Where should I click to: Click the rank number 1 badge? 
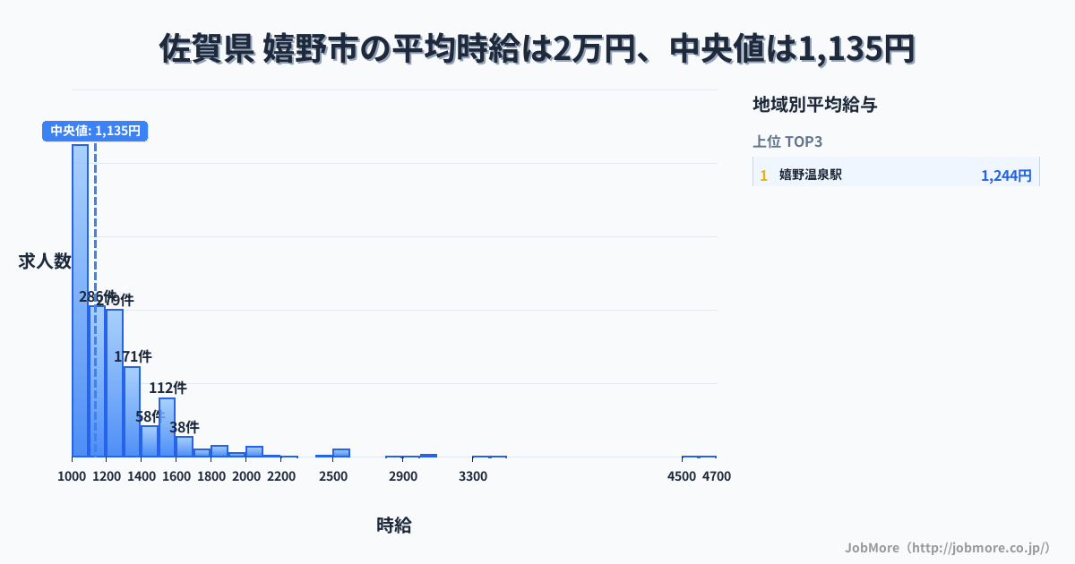pos(763,175)
